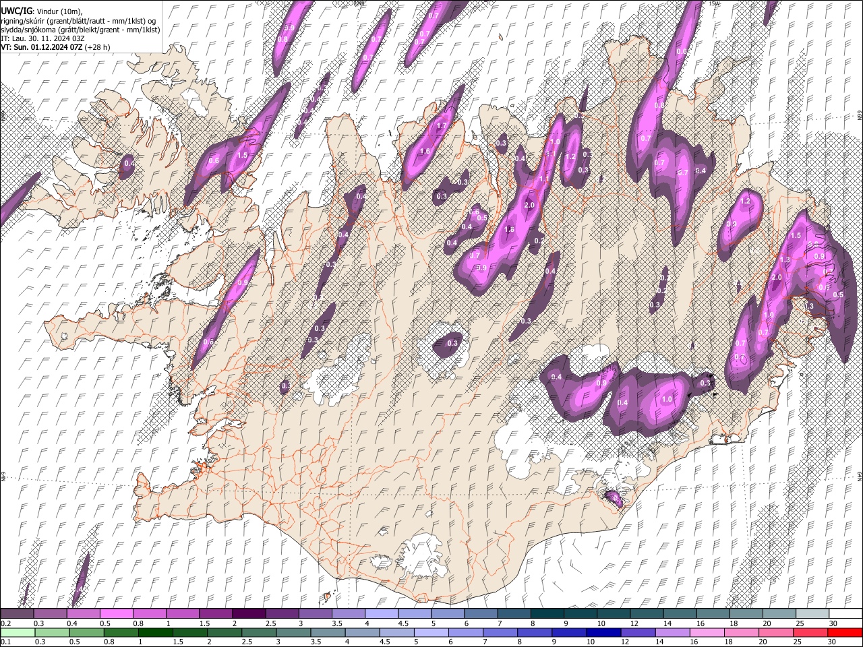Pick lower legend swatch between 0.3 and 0.5
Image resolution: width=863 pixels, height=647 pixels.
(x=52, y=633)
